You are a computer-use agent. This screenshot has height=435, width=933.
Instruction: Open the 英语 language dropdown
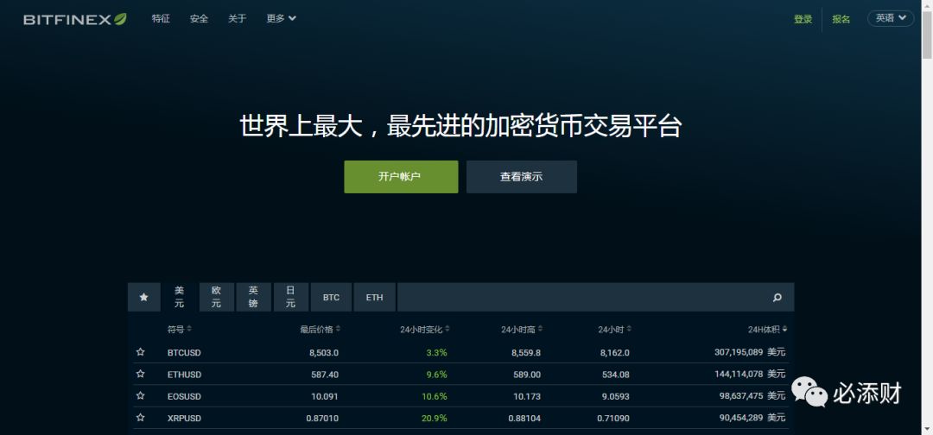(891, 18)
